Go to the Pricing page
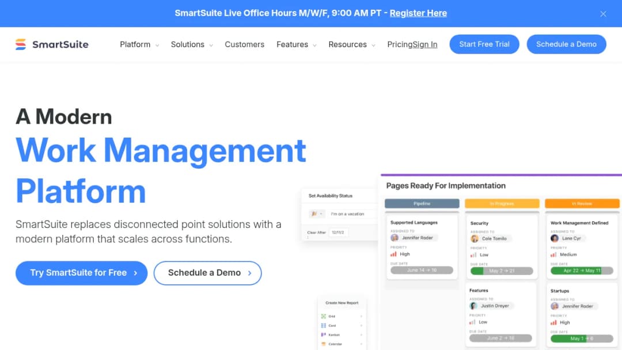Viewport: 622px width, 350px height. point(400,44)
